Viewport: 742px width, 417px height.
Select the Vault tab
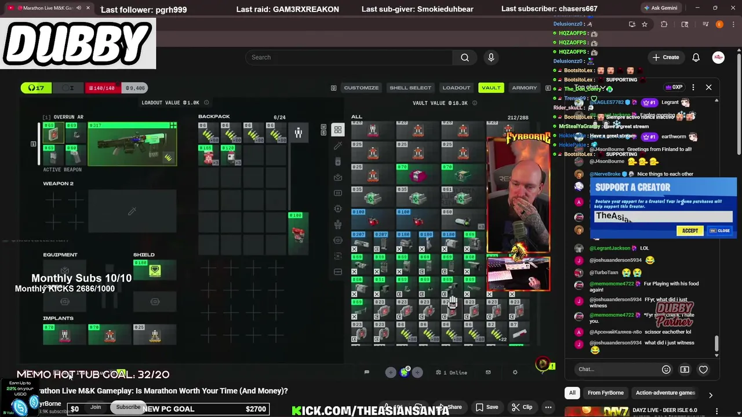coord(491,88)
